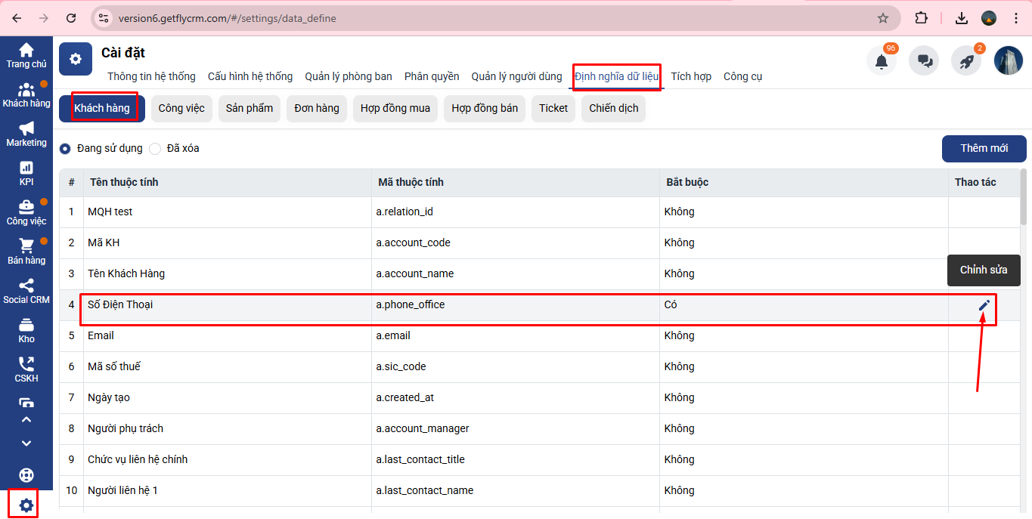The image size is (1032, 519).
Task: Click a.last_contact_title attribute code
Action: pyautogui.click(x=420, y=459)
